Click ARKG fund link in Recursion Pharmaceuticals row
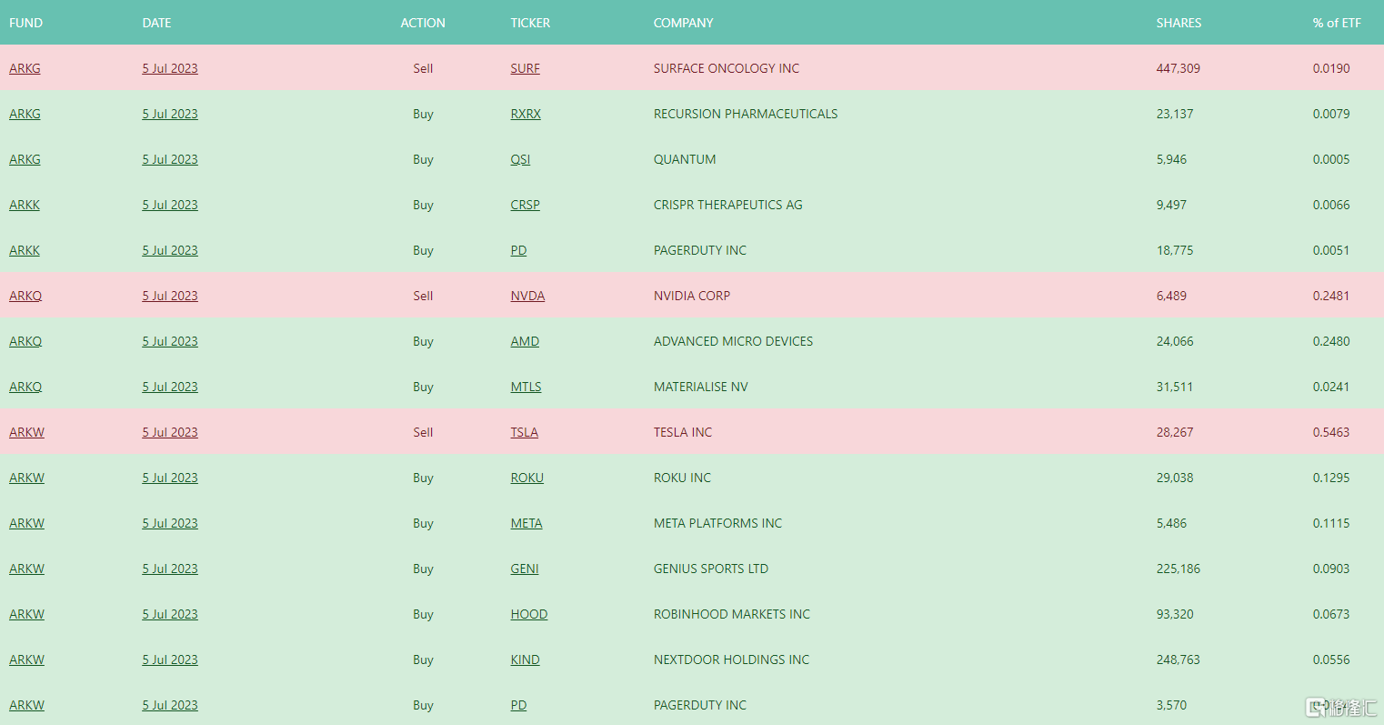This screenshot has height=725, width=1384. coord(25,114)
